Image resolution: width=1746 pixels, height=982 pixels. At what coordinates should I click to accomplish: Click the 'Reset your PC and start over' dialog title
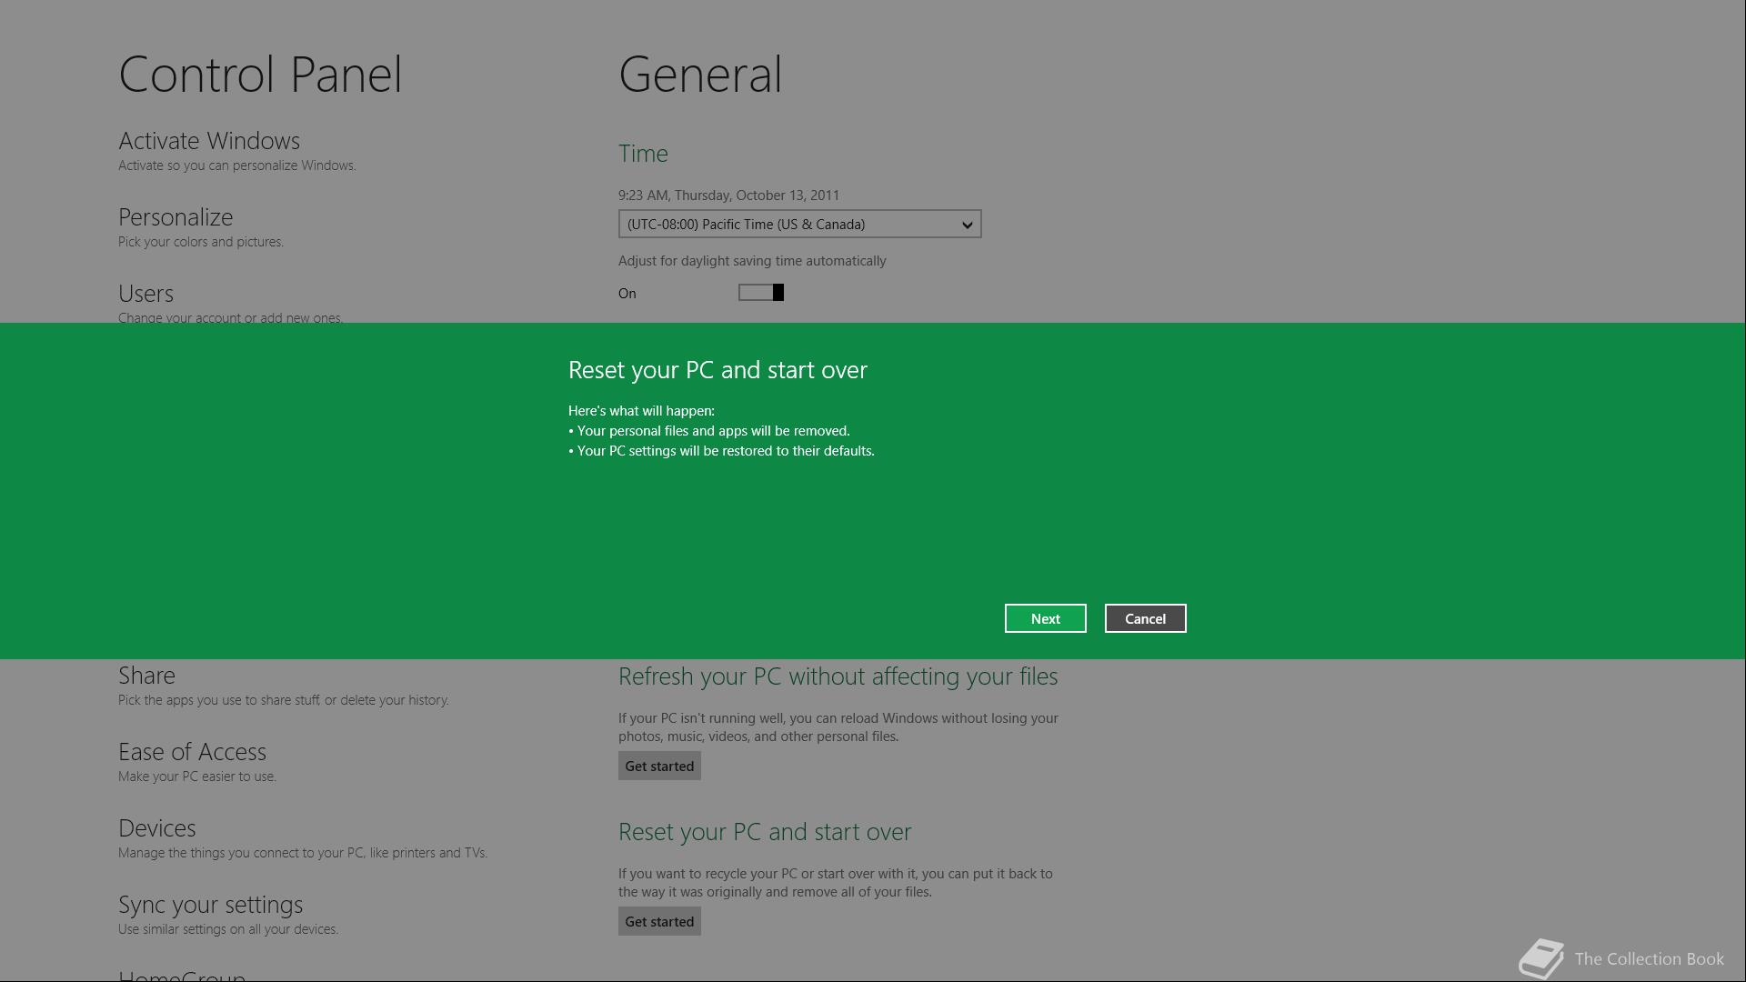[x=717, y=370]
